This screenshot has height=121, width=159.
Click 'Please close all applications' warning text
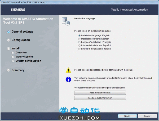[104, 70]
